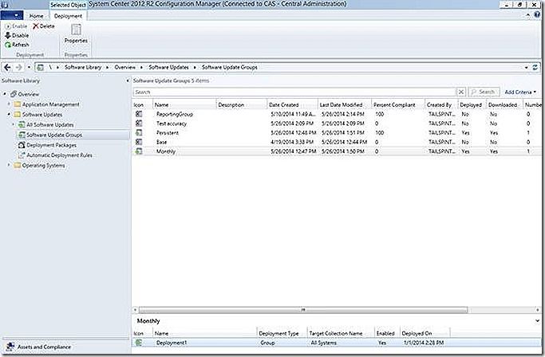The height and width of the screenshot is (357, 545).
Task: Expand the All Software Updates node
Action: [14, 124]
